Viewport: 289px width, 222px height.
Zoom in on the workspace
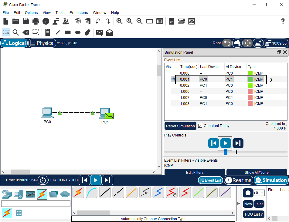click(119, 21)
